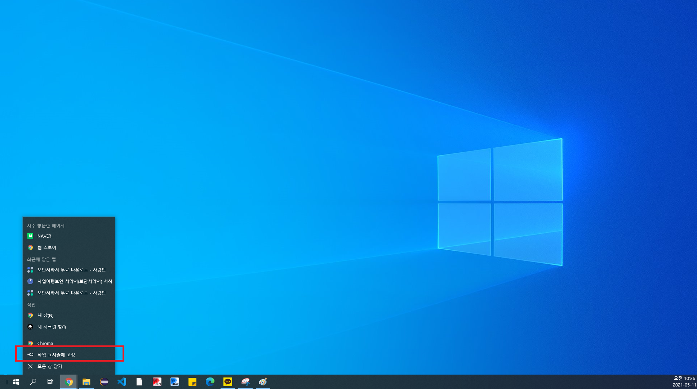
Task: Click 작업 표시줄에 고정 to pin Chrome
Action: pos(56,355)
